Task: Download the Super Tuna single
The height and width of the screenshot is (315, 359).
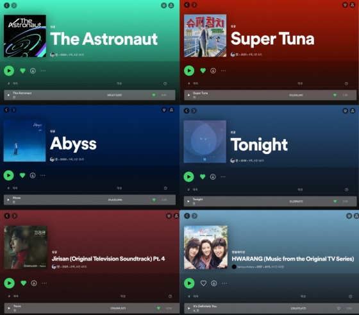Action: (x=213, y=71)
